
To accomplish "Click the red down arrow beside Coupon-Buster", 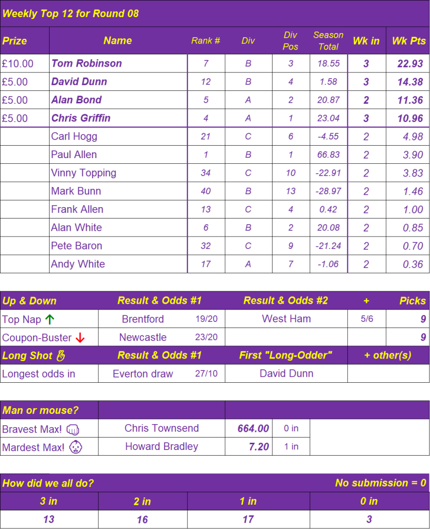I will [80, 337].
